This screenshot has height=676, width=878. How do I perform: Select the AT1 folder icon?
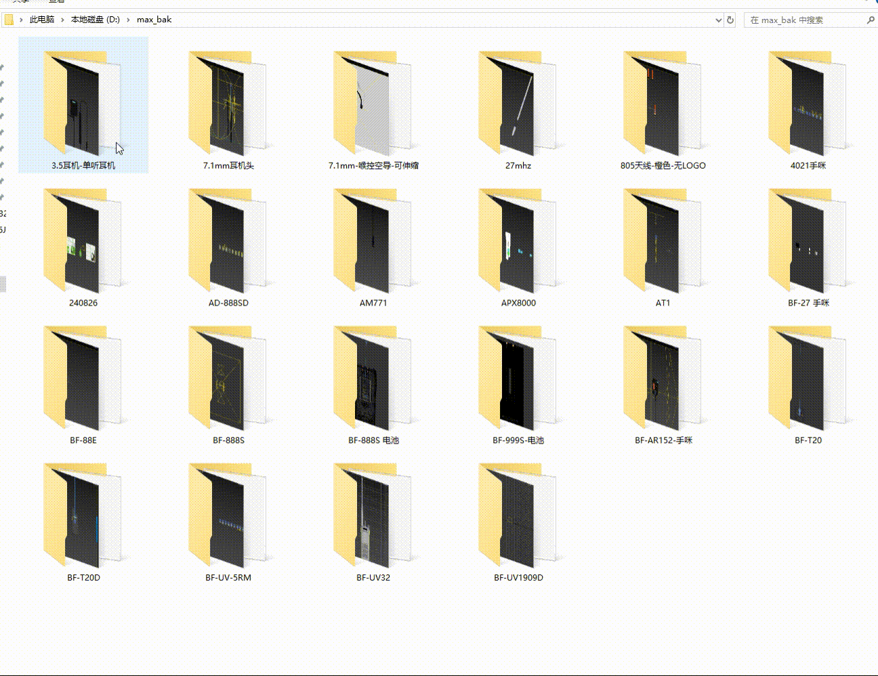pyautogui.click(x=663, y=241)
